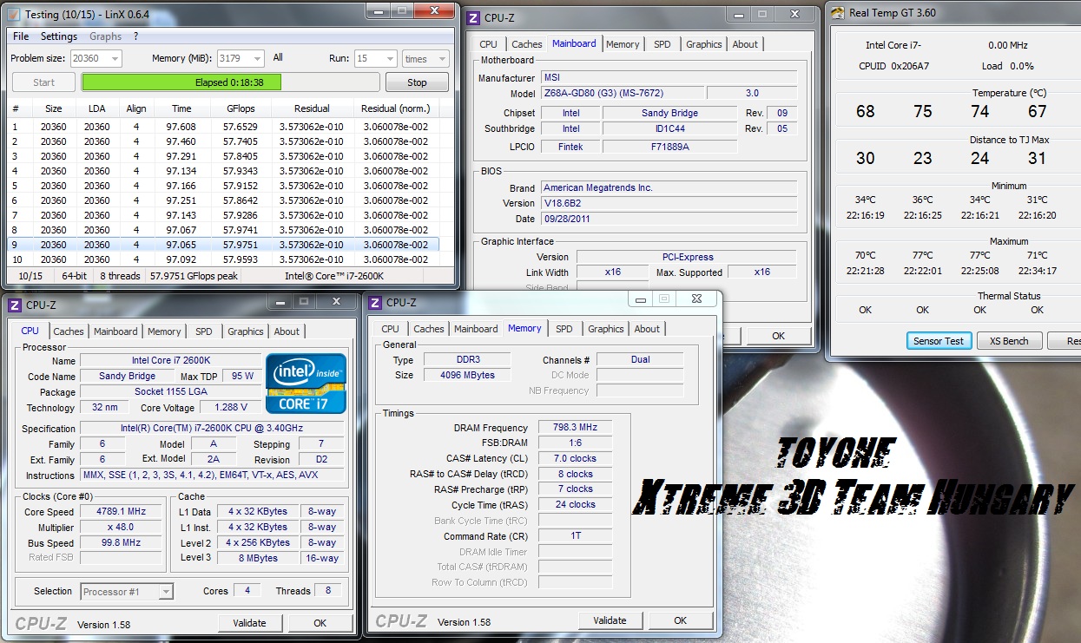Click the 77°C maximum temperature at 22:22:01
The height and width of the screenshot is (643, 1081).
pyautogui.click(x=922, y=256)
